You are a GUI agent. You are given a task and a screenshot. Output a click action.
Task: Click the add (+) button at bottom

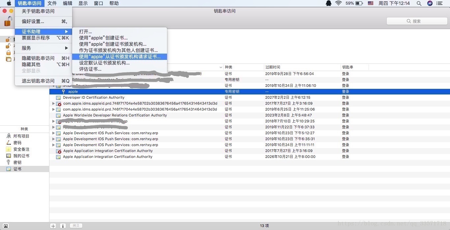53,226
